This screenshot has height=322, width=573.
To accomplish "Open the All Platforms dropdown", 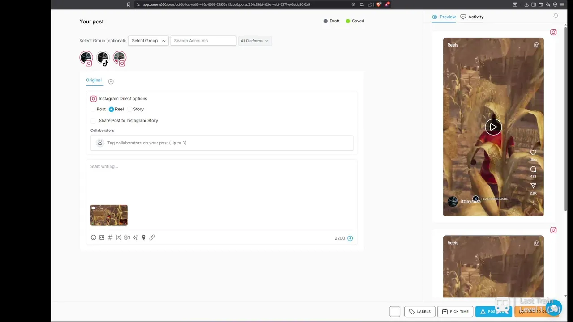I will point(255,41).
